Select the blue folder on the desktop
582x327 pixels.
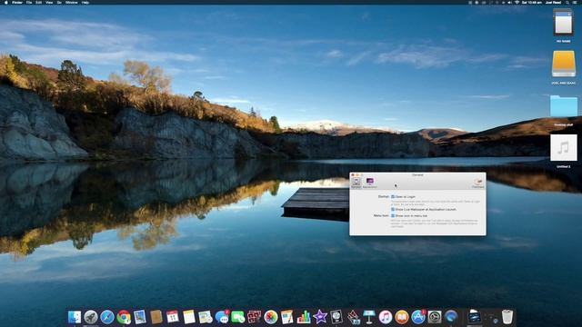point(564,106)
